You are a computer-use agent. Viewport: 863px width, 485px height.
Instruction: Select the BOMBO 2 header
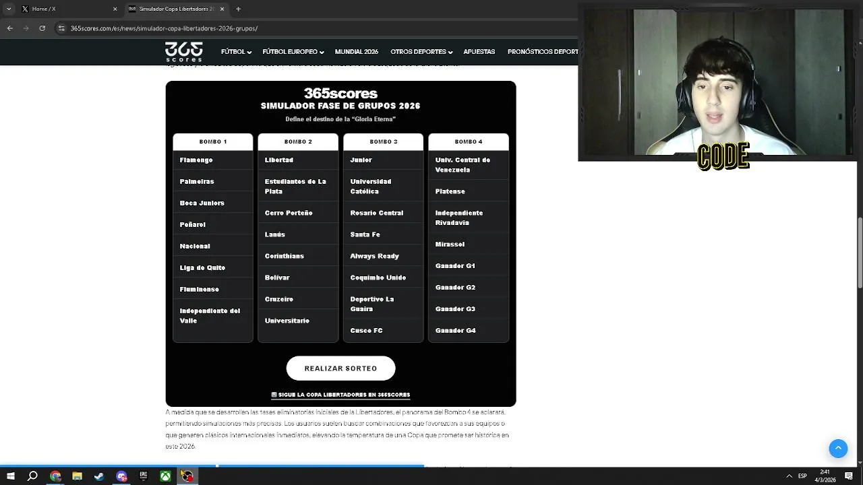point(298,141)
